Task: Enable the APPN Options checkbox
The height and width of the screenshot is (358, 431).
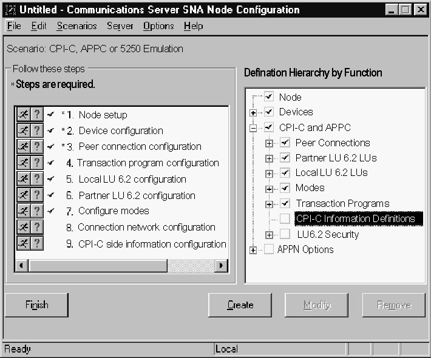Action: [269, 249]
